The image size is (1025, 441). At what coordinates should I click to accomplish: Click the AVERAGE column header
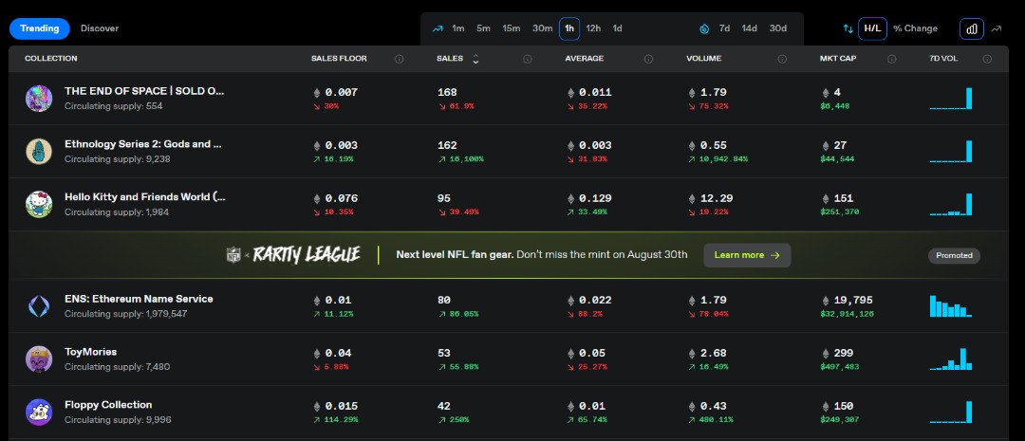click(x=585, y=59)
